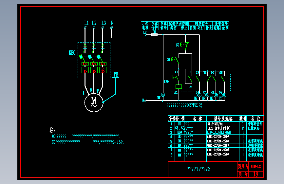284x184 pixels.
Task: Click the 二次电源 header cell above control circuit
Action: tap(145, 26)
